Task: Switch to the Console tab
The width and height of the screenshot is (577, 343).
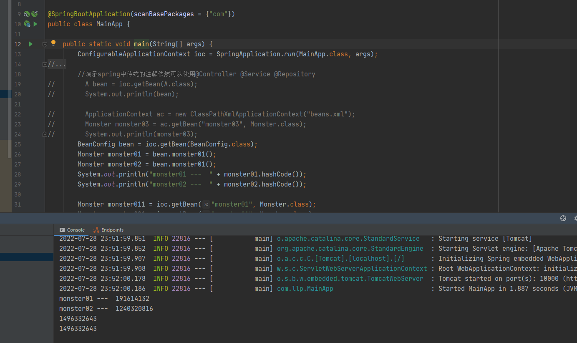Action: click(72, 230)
